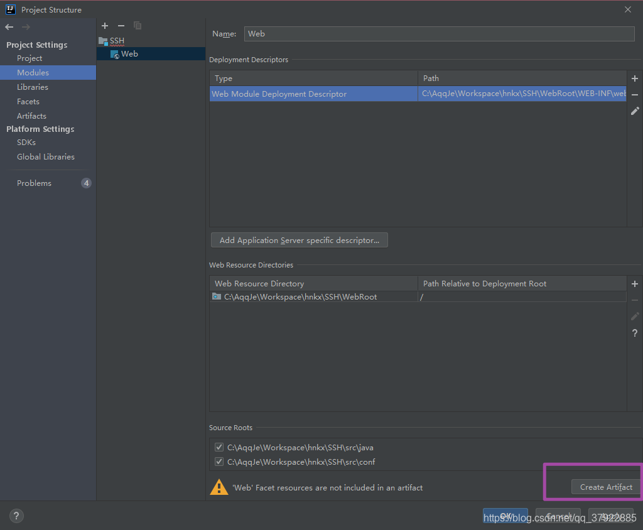The image size is (643, 530).
Task: Click the Problems count badge showing 4
Action: click(x=86, y=183)
